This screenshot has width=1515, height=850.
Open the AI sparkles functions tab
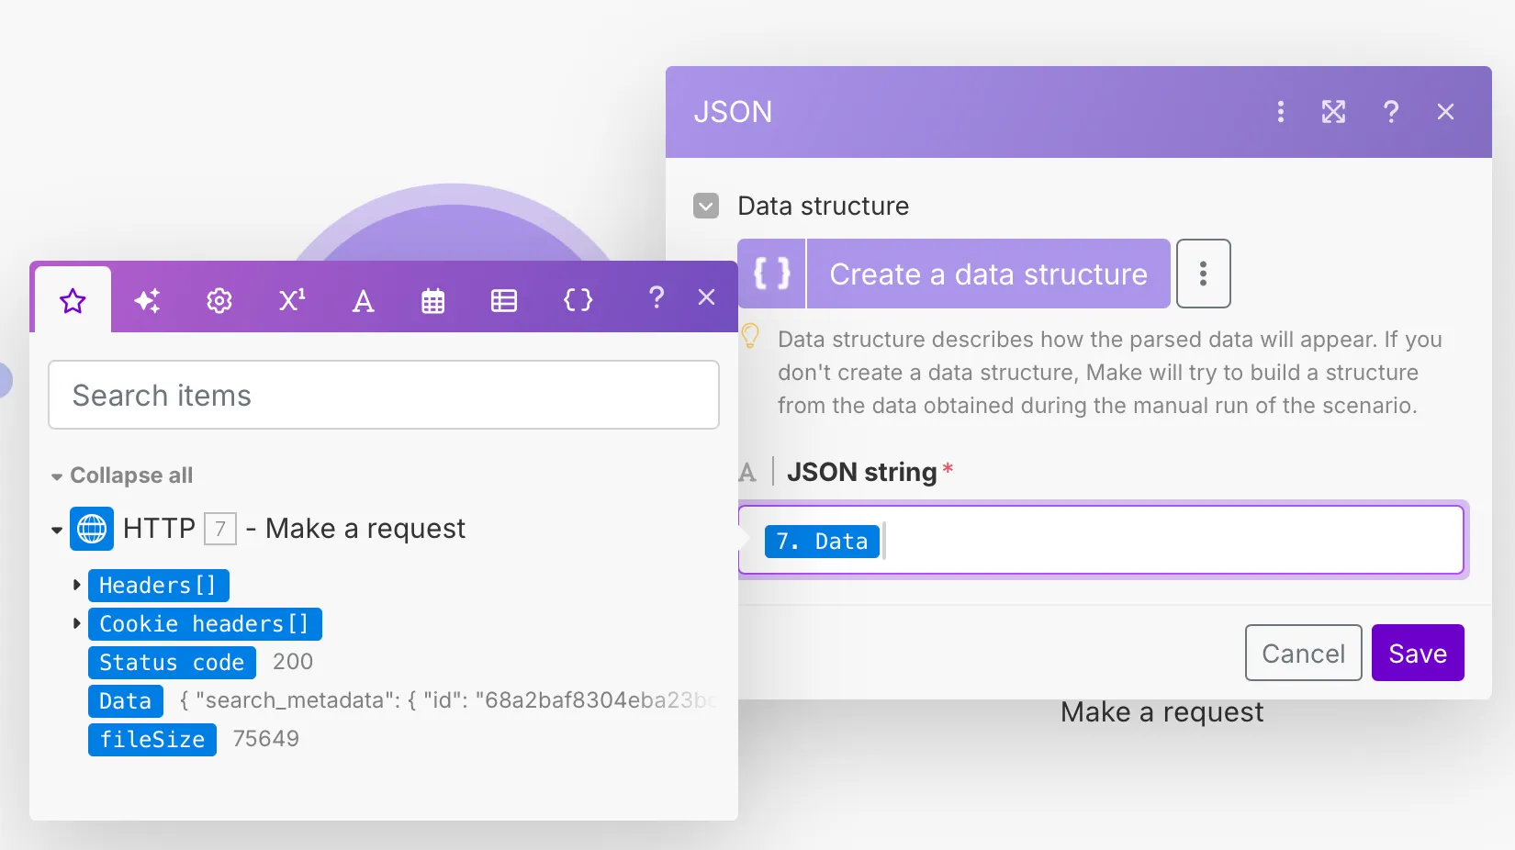click(147, 300)
